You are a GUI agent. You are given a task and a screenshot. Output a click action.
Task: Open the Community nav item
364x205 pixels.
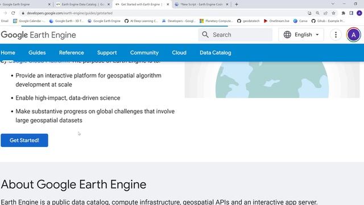point(144,53)
